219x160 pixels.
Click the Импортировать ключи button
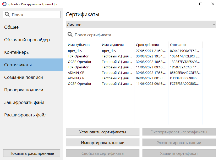click(x=103, y=143)
